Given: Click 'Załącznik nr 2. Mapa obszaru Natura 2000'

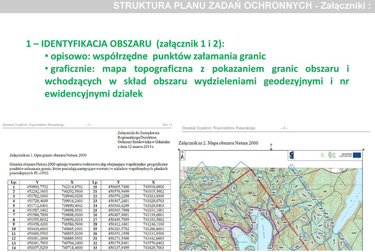Looking at the screenshot, I should (x=218, y=143).
